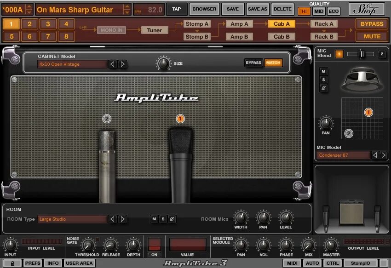Click the room mics PAN knob

pyautogui.click(x=263, y=217)
